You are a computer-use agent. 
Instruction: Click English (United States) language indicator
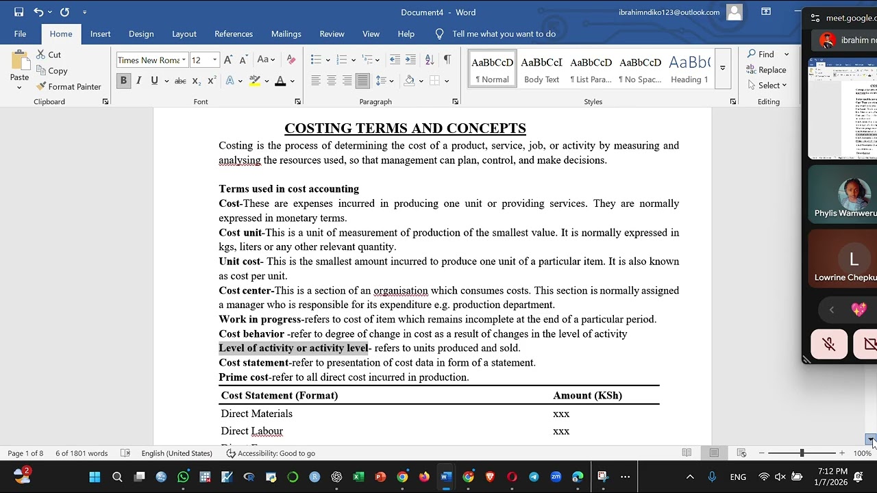point(177,453)
